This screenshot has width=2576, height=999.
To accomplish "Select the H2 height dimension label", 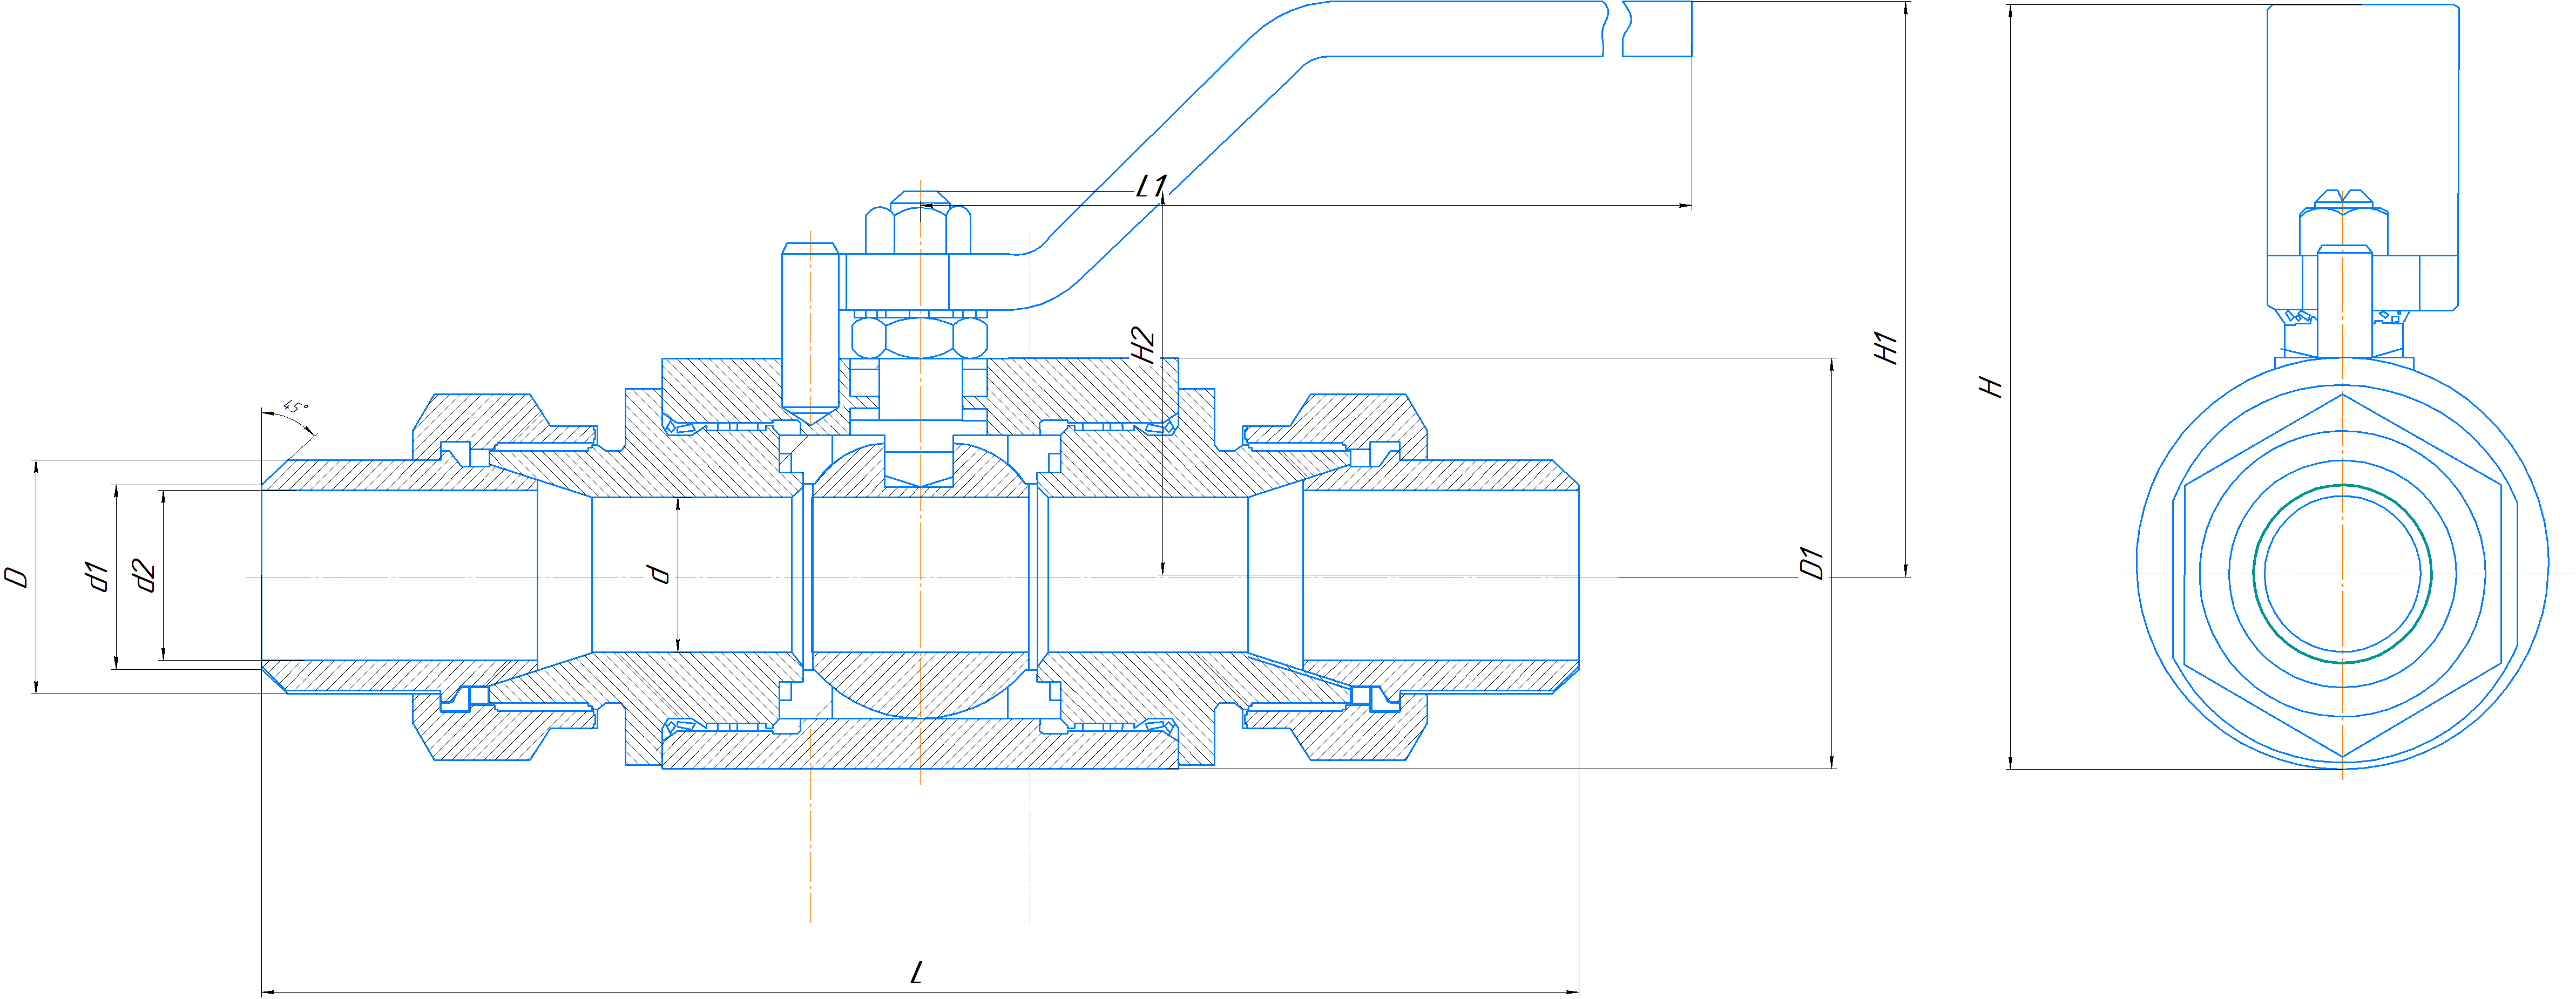I will click(x=1142, y=345).
